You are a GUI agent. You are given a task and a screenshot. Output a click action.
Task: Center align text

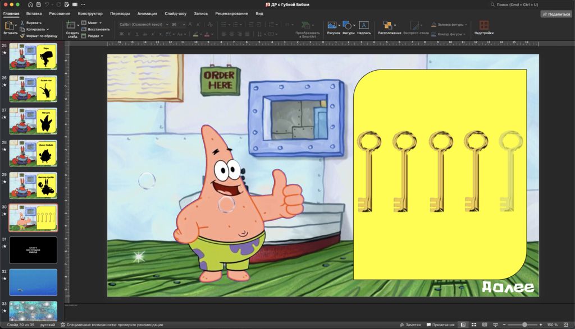click(x=231, y=34)
